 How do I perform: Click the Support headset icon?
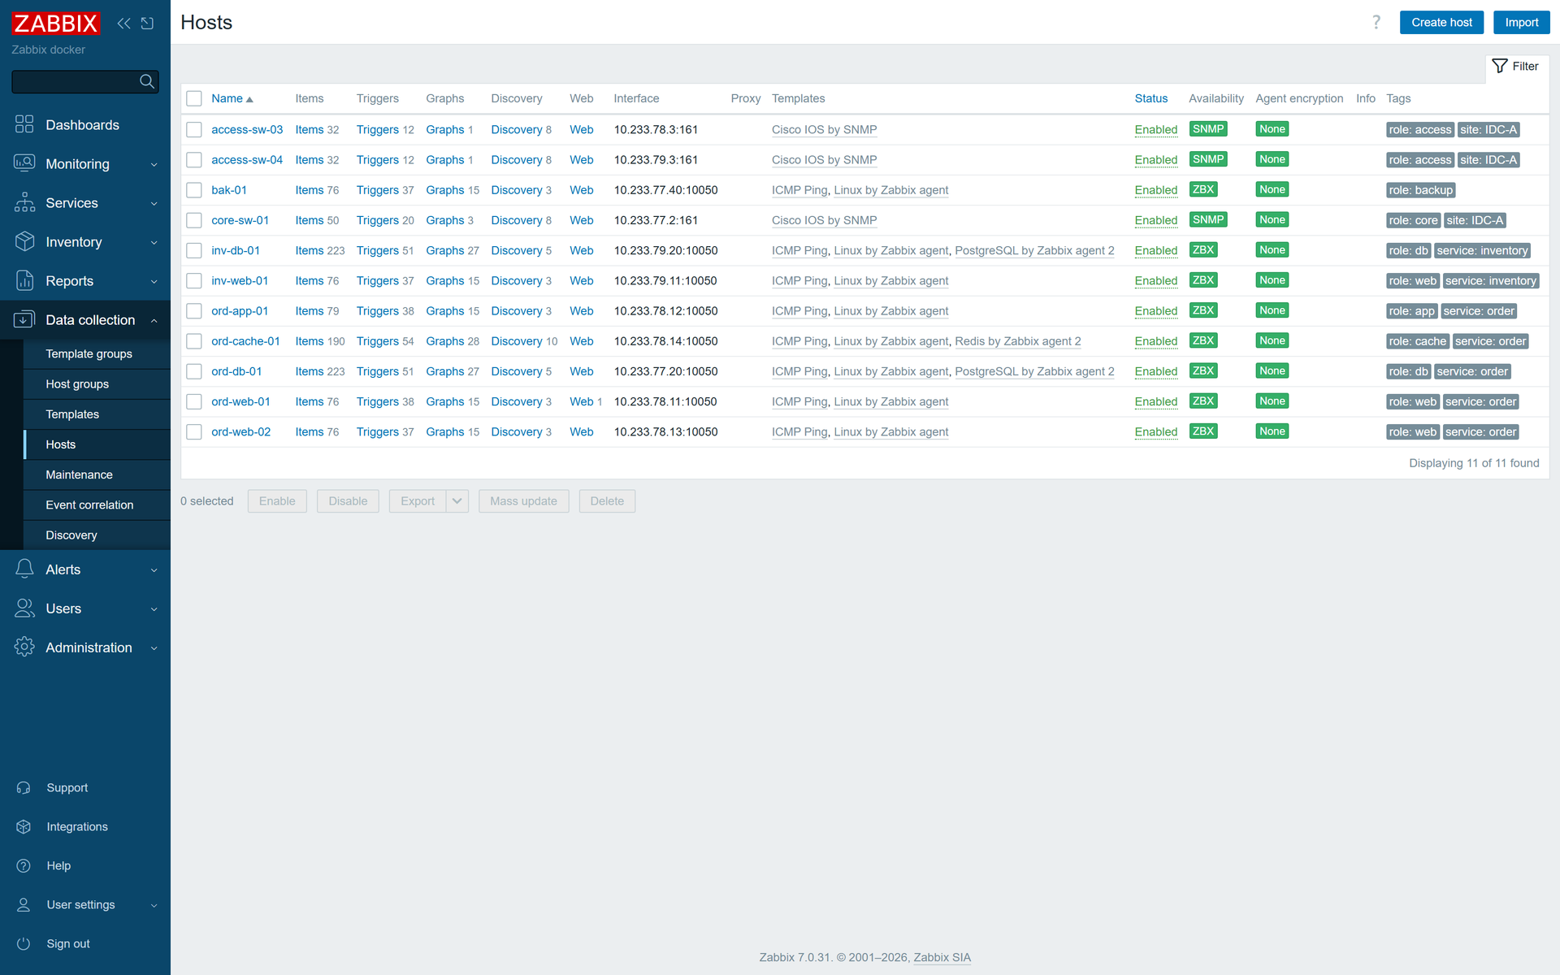click(x=24, y=787)
